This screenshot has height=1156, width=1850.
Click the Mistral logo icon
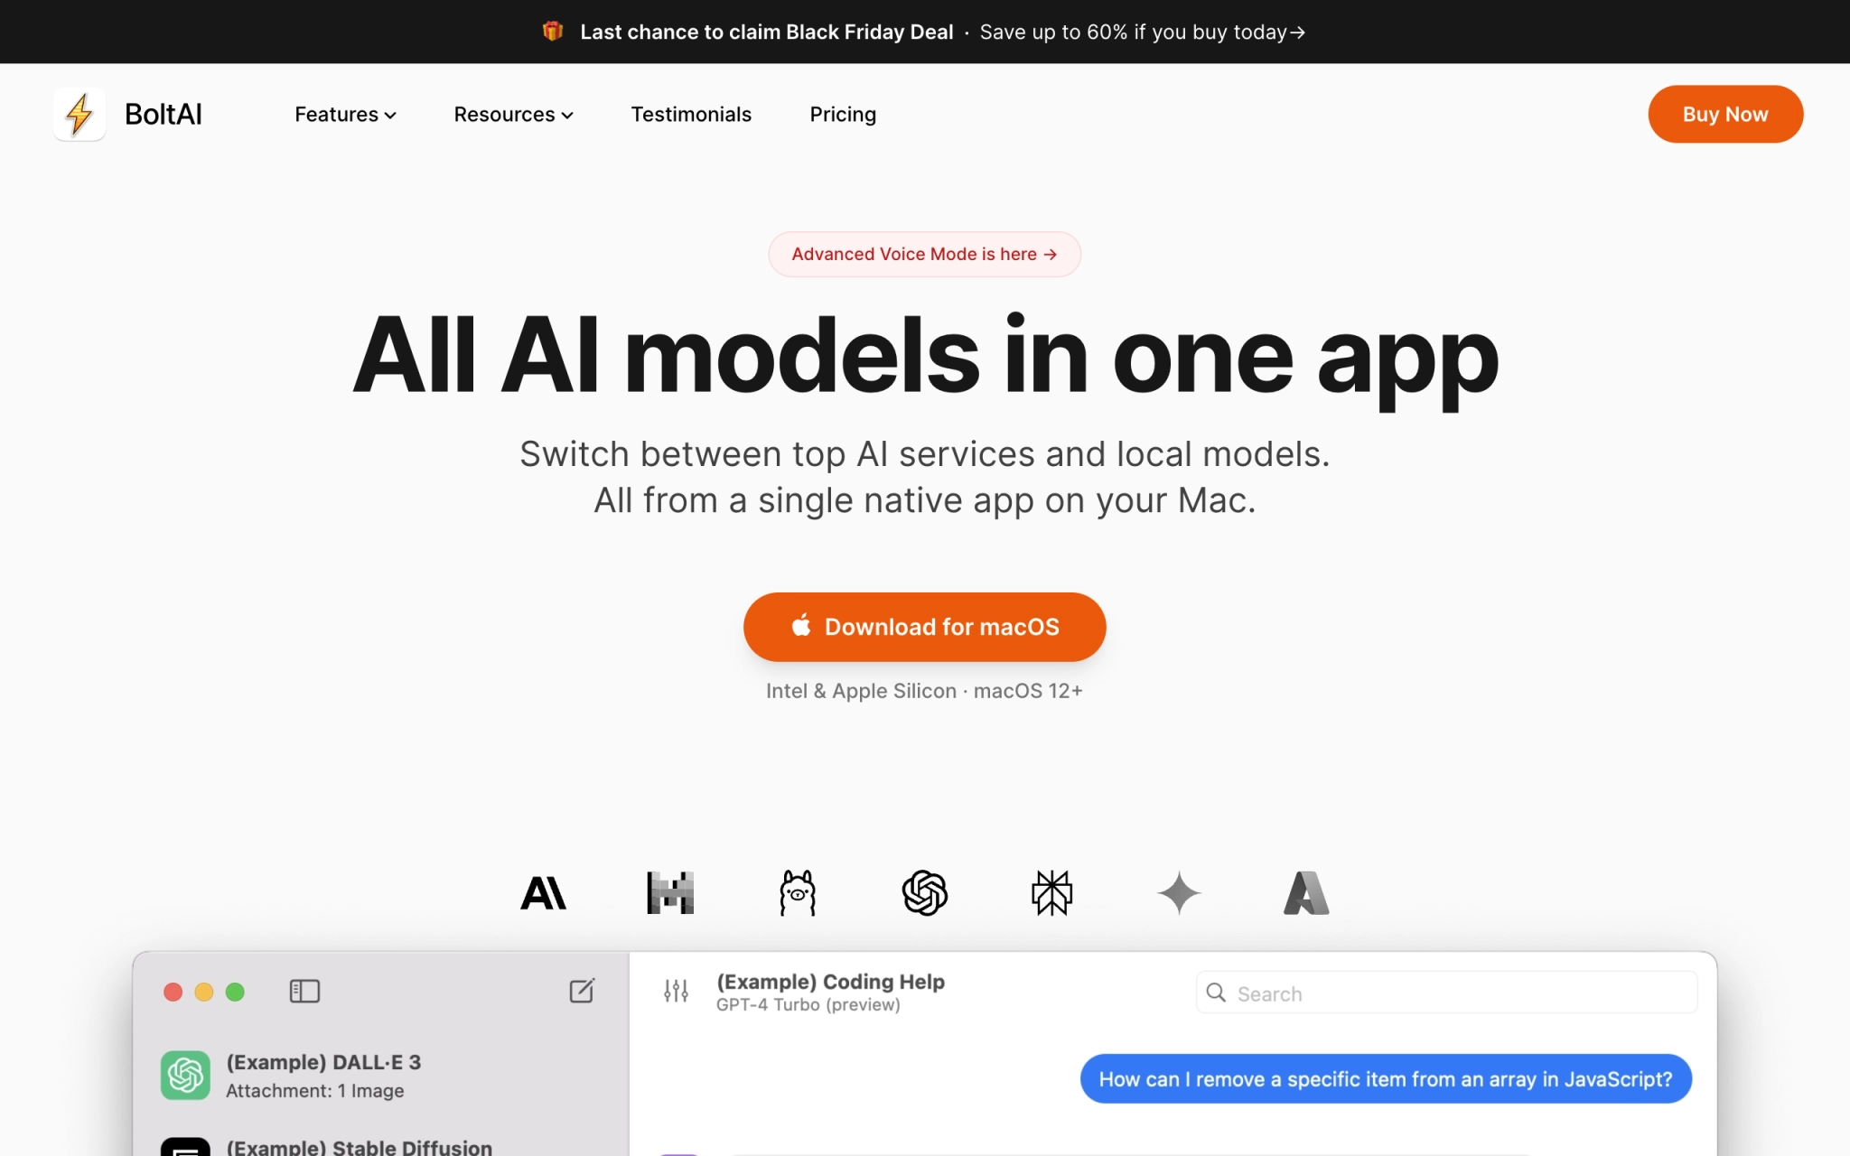(x=670, y=893)
